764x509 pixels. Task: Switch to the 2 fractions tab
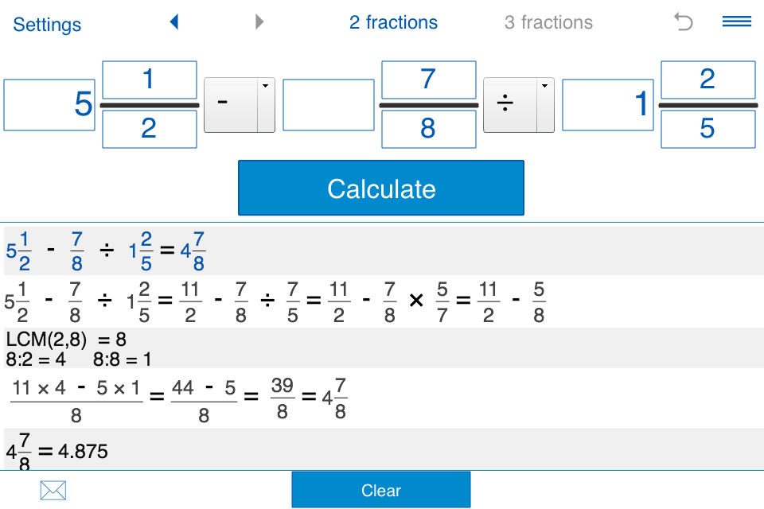click(x=393, y=22)
